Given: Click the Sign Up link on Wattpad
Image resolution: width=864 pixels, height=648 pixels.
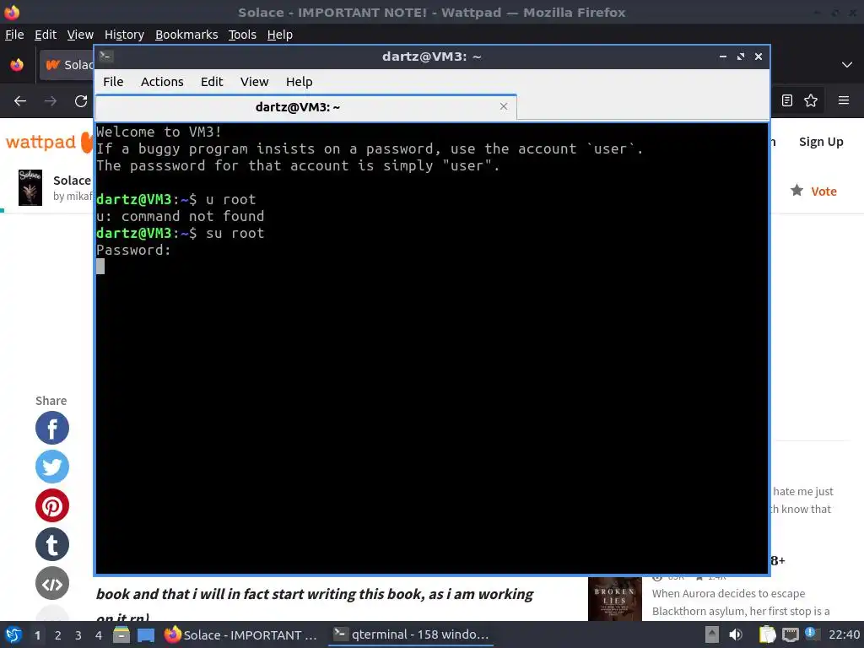Looking at the screenshot, I should point(820,142).
